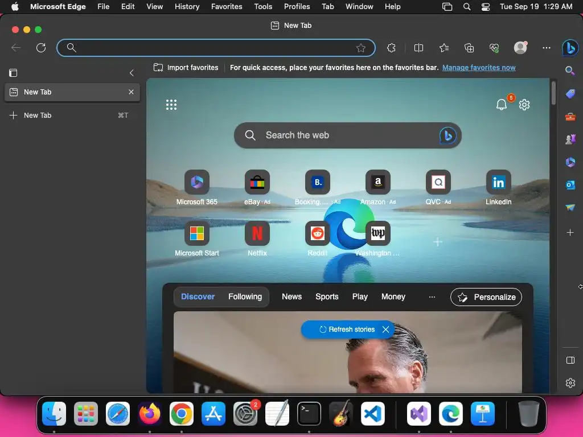This screenshot has width=583, height=437.
Task: Open Washington Post quick link
Action: (378, 239)
